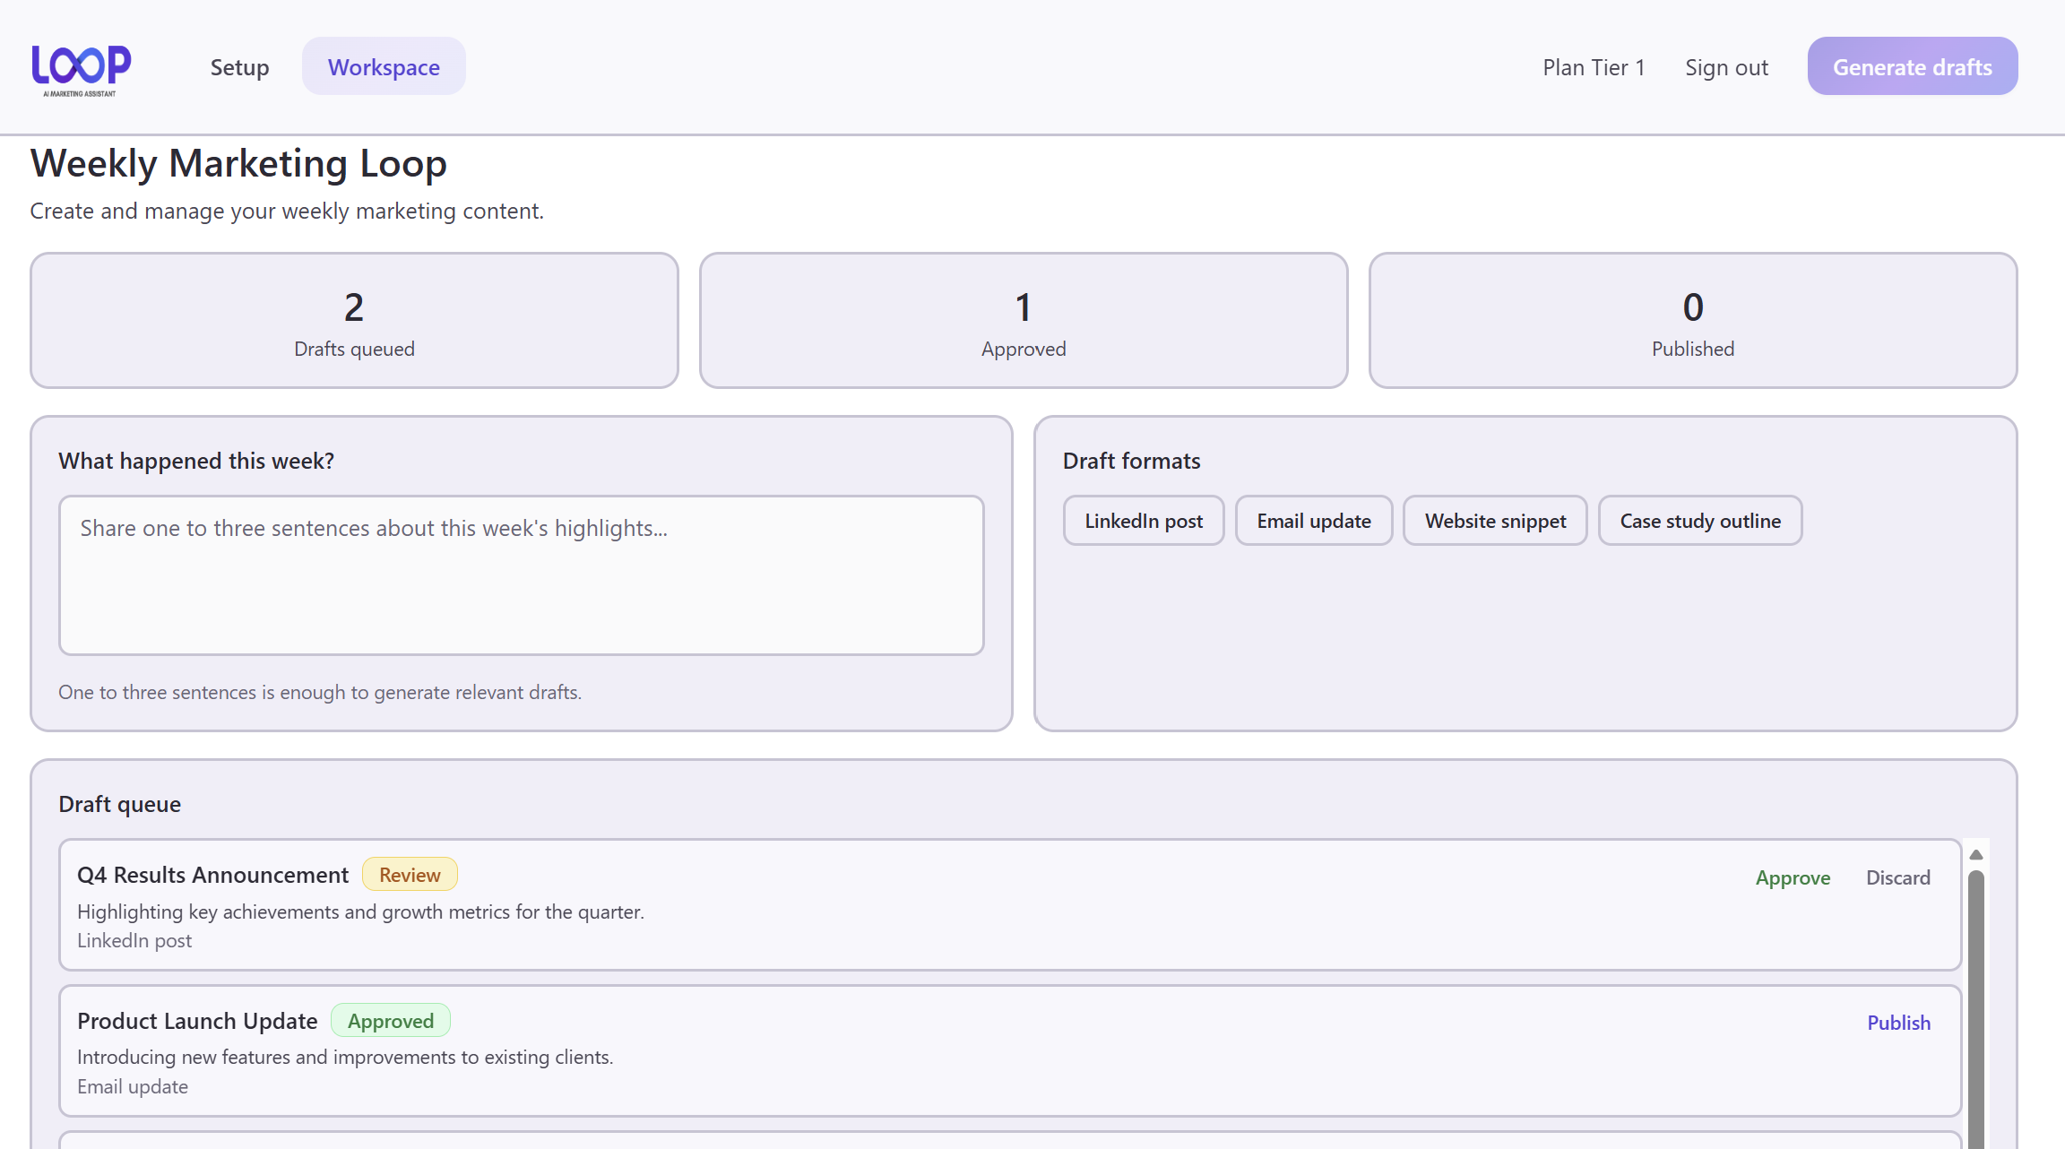Click the Approved status badge

pos(390,1020)
